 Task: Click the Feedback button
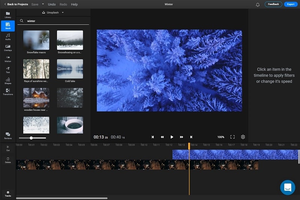273,5
